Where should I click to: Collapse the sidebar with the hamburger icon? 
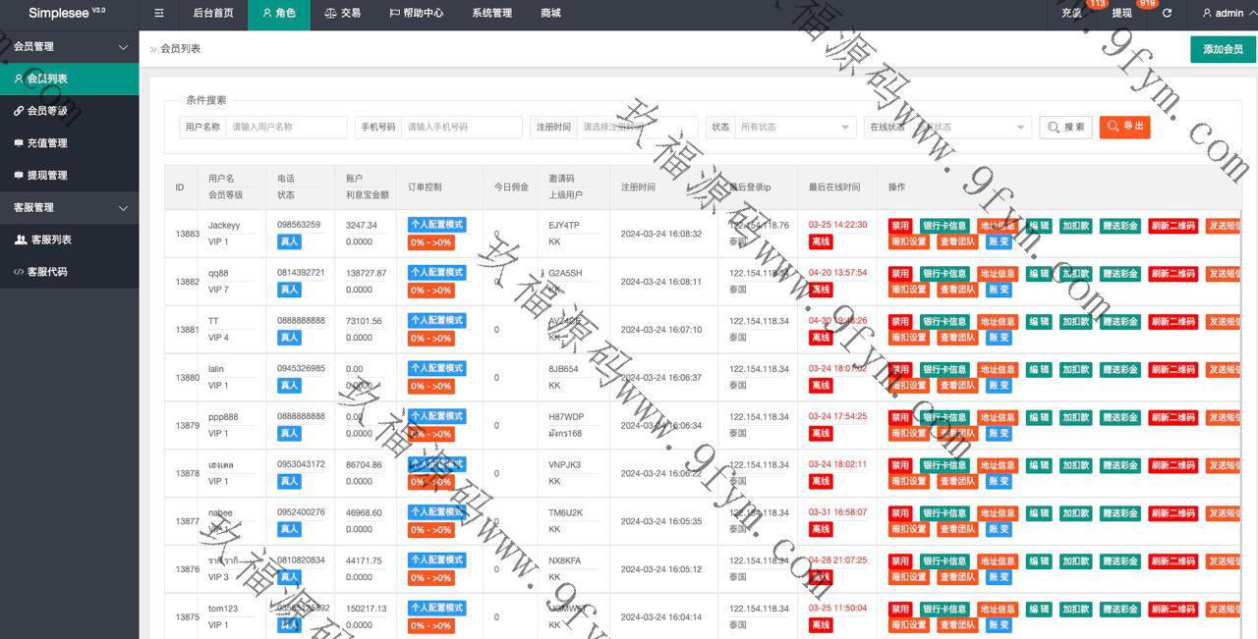[159, 13]
